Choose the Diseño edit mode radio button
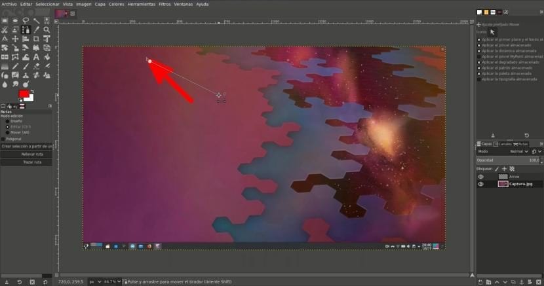Screen dimensions: 544x286 click(8, 121)
